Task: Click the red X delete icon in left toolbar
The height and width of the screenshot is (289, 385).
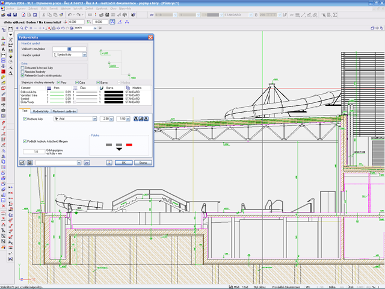Action: tap(3, 206)
